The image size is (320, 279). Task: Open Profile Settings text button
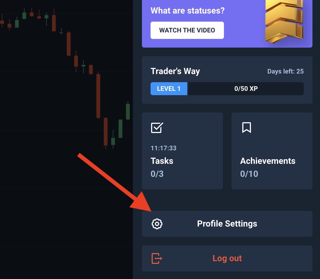[x=227, y=224]
